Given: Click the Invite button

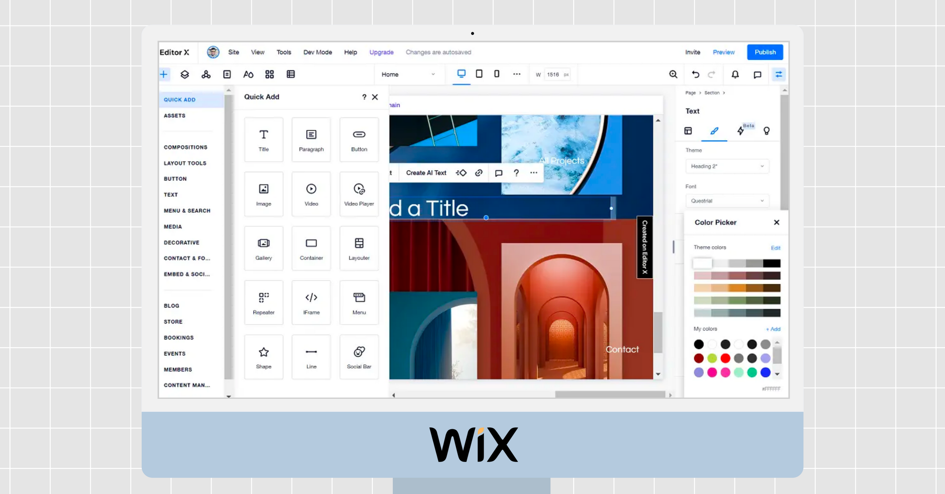Looking at the screenshot, I should pyautogui.click(x=693, y=52).
